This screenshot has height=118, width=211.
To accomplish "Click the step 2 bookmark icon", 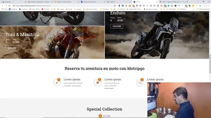I will coord(98,83).
